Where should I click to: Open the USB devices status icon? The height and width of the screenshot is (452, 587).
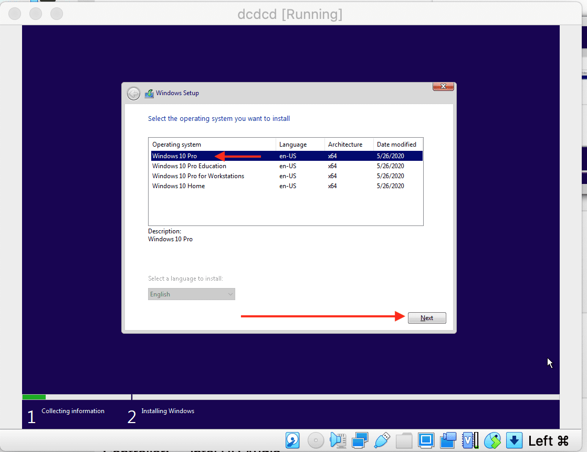point(382,440)
